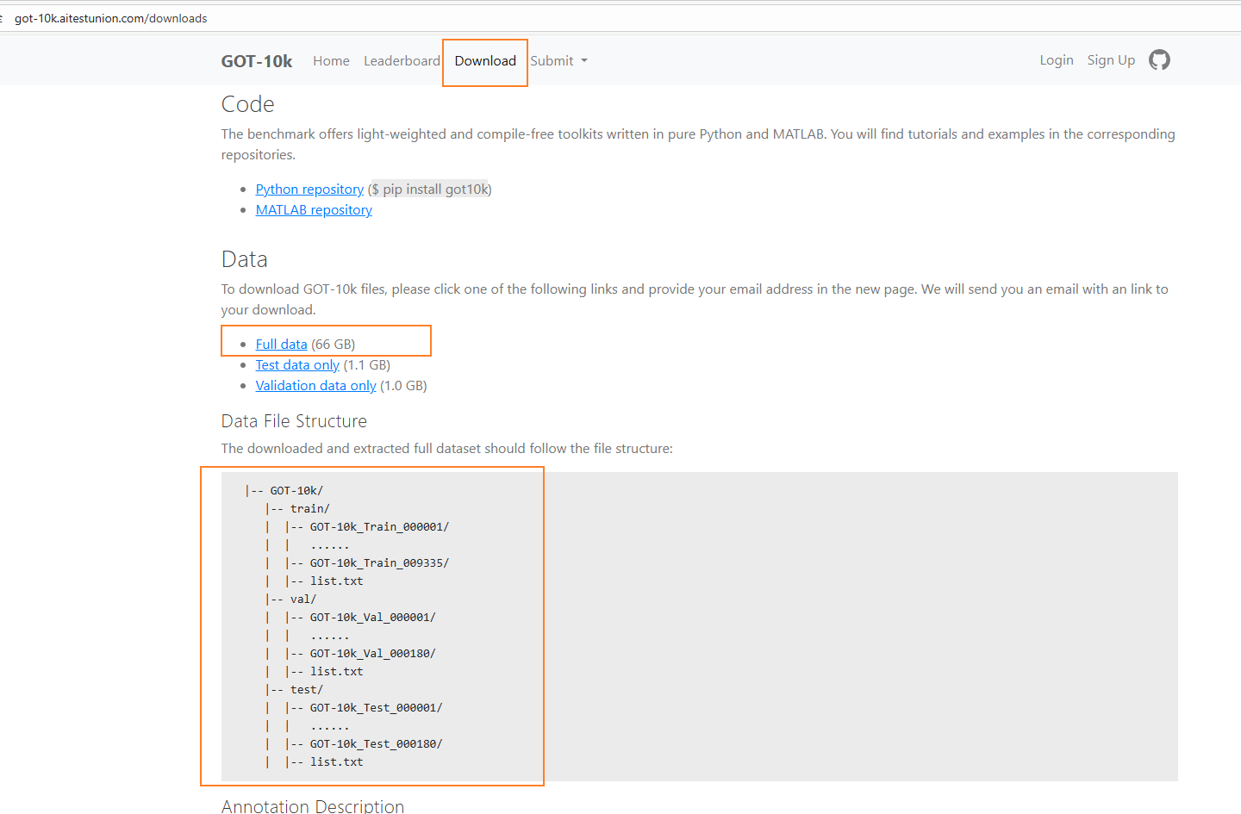This screenshot has width=1241, height=814.
Task: Click the Data heading
Action: click(x=245, y=259)
